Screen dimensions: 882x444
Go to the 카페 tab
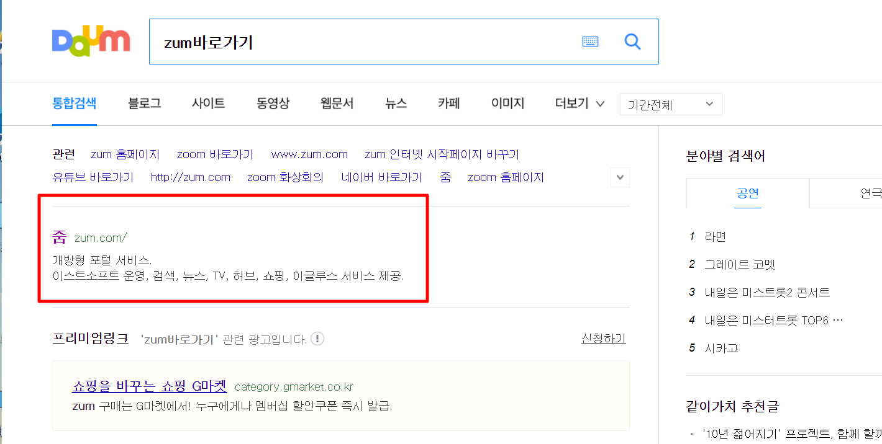[448, 104]
